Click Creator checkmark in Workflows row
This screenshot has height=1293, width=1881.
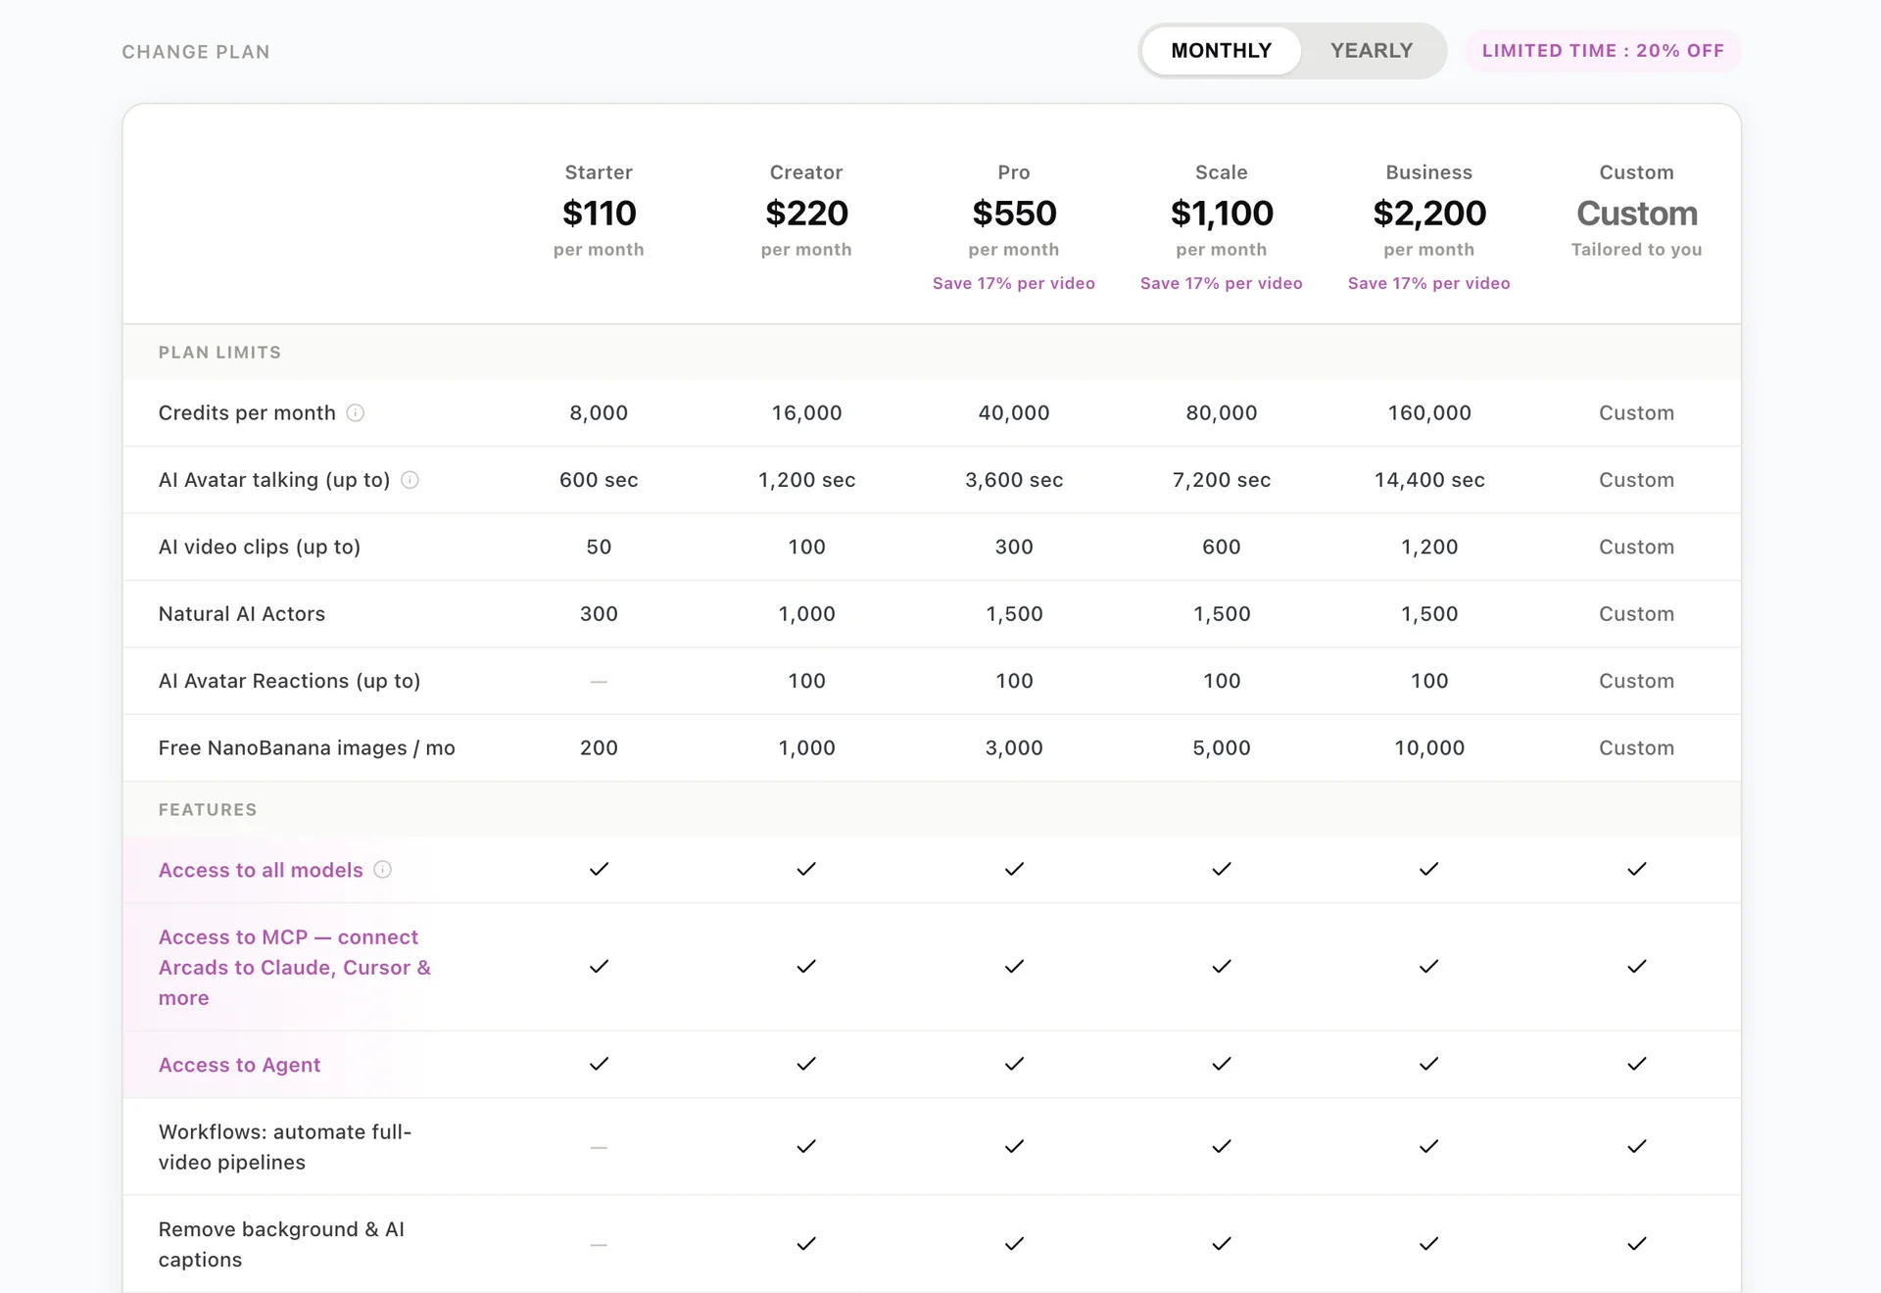coord(806,1146)
